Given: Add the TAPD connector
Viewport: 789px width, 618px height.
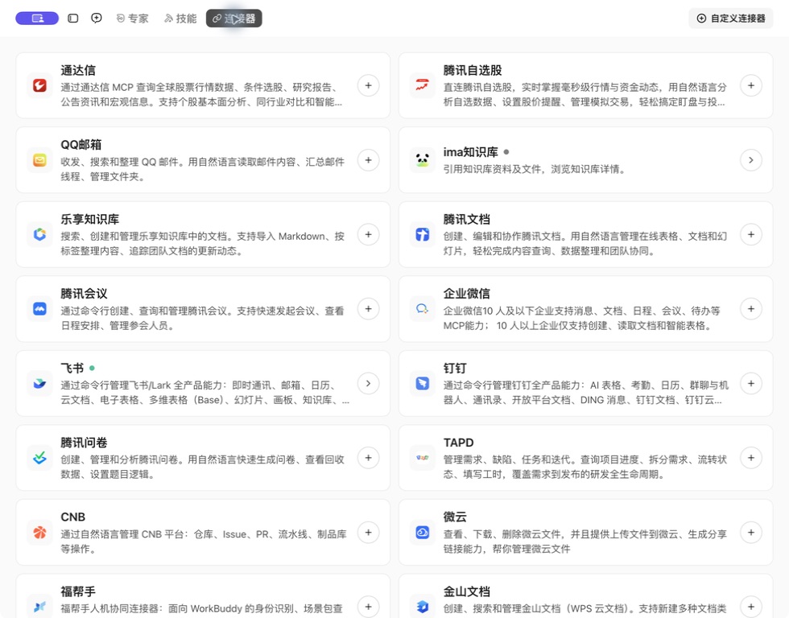Looking at the screenshot, I should pos(750,458).
